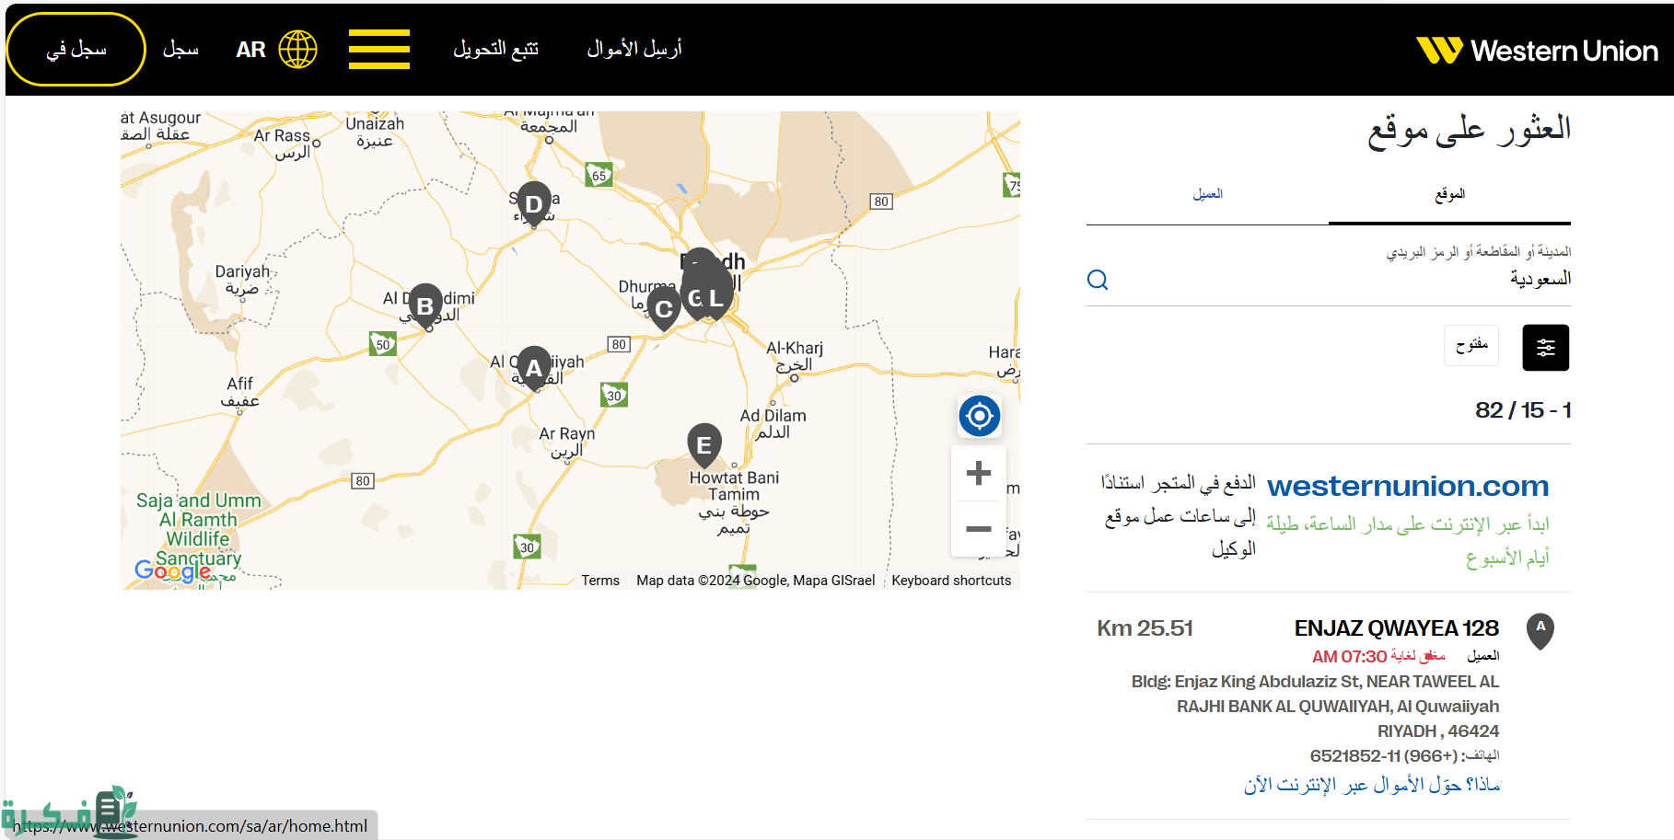Click the Western Union logo
1674x840 pixels.
(x=1537, y=50)
